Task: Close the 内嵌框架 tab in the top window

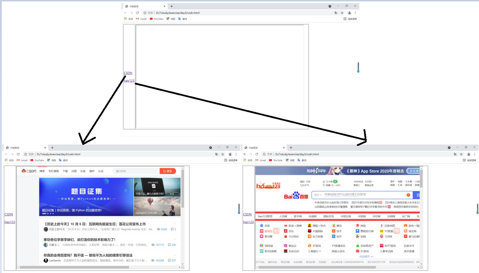Action: click(164, 6)
